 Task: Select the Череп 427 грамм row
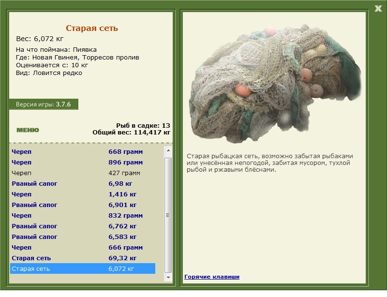(x=83, y=173)
